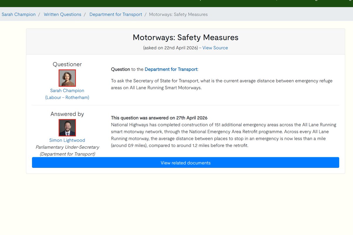Open Sarah Champion's portrait photo

point(67,78)
